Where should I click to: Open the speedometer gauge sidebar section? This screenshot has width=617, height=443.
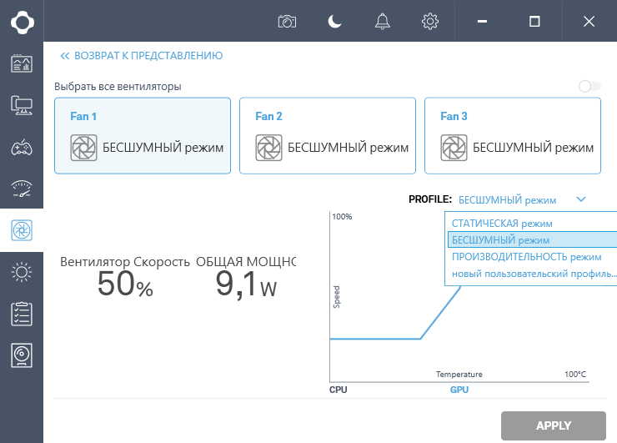coord(22,189)
